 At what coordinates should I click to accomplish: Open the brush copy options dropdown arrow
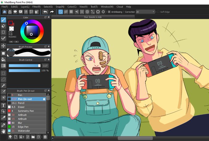point(23,137)
